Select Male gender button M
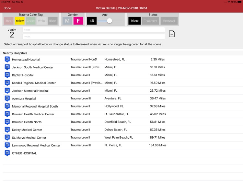 (67, 21)
